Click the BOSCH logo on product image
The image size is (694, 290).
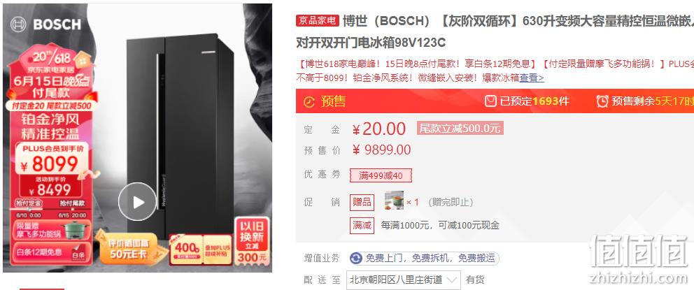[46, 24]
